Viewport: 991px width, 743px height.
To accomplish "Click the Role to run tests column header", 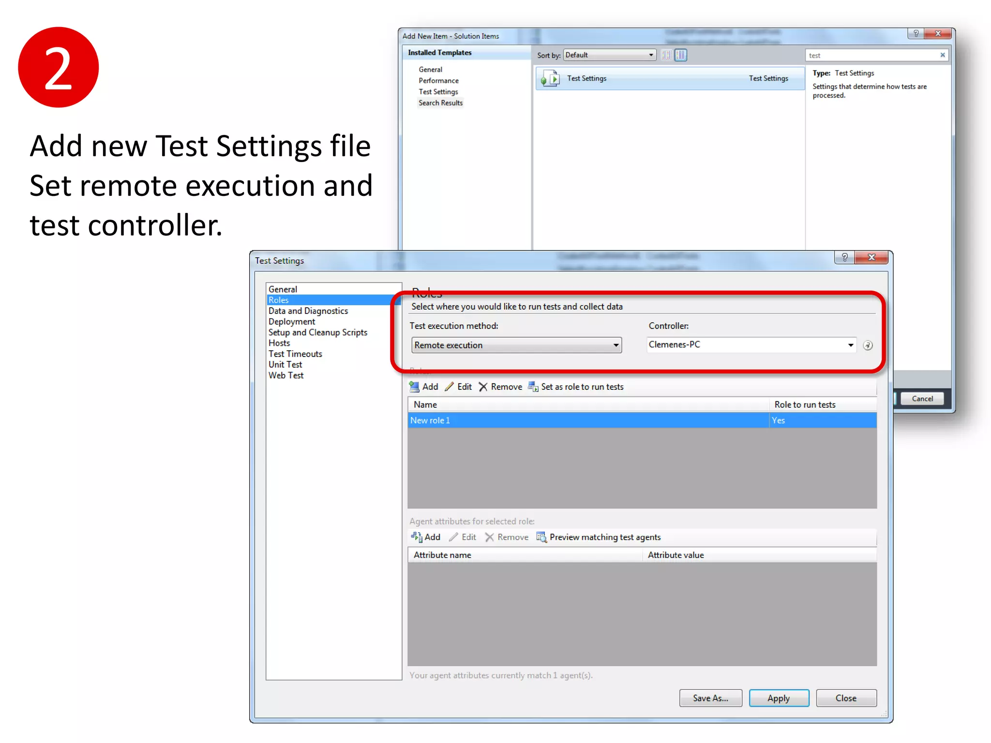I will click(x=823, y=405).
